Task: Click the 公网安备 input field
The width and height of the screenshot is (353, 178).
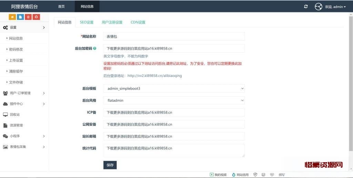Action: coord(174,124)
